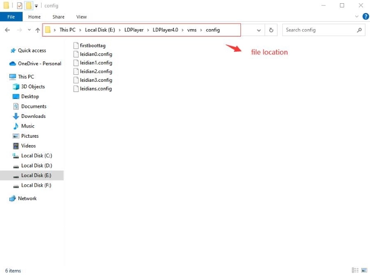
Task: Click the Search config input field
Action: (x=319, y=30)
